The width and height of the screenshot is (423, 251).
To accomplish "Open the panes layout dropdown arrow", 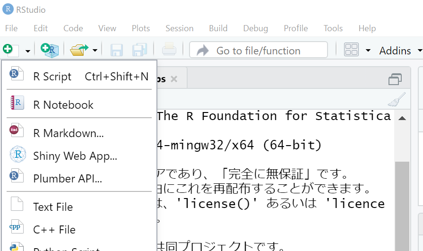I will 368,50.
